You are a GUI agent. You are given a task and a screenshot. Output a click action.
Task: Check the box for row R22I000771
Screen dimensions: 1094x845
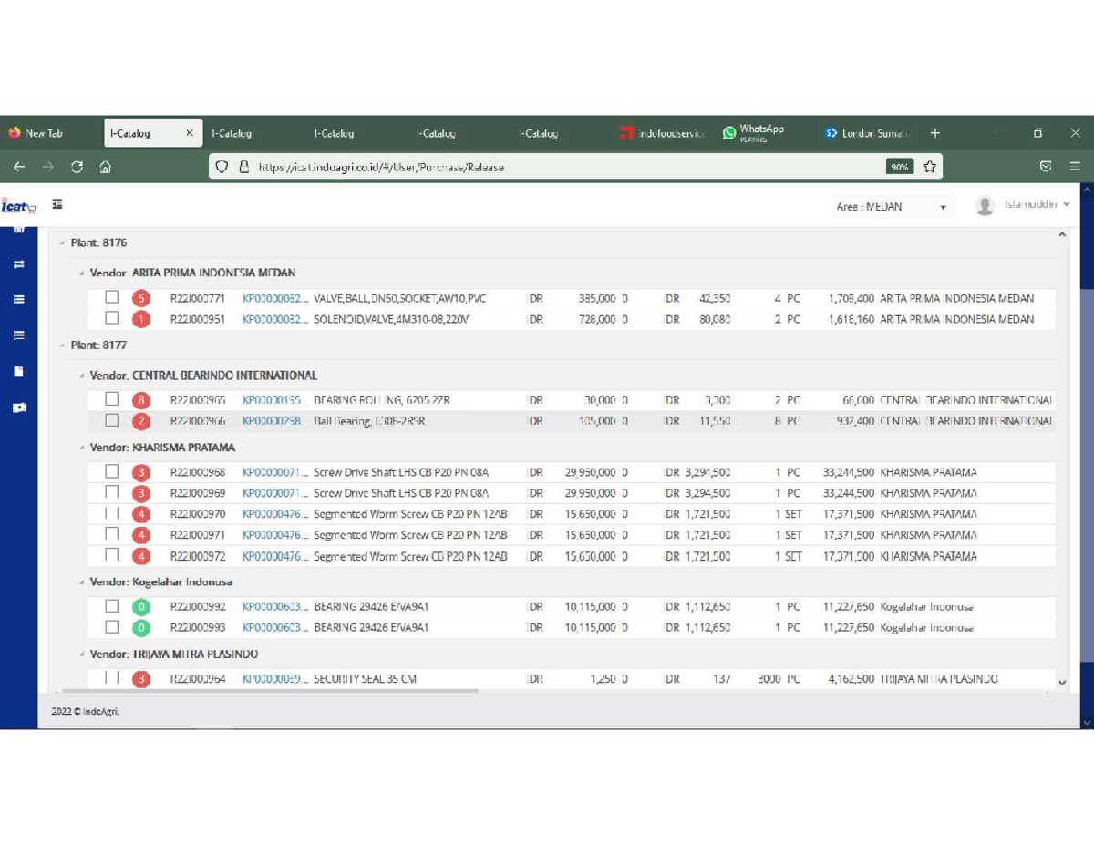pyautogui.click(x=111, y=297)
